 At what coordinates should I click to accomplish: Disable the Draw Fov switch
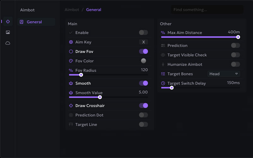143,51
